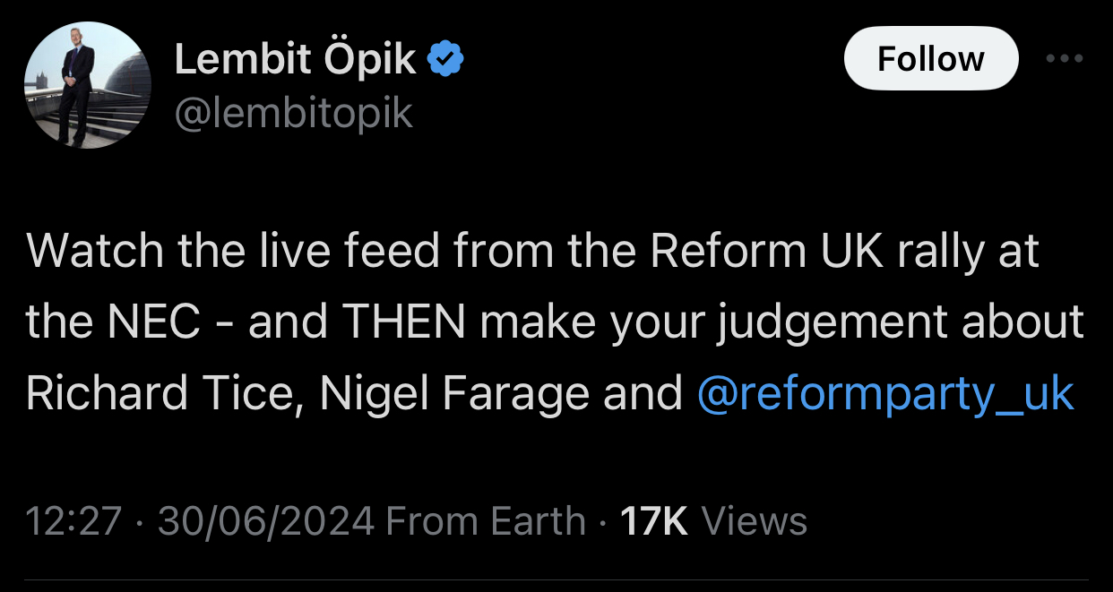This screenshot has width=1113, height=592.
Task: Click the @lembitopik handle
Action: click(293, 114)
